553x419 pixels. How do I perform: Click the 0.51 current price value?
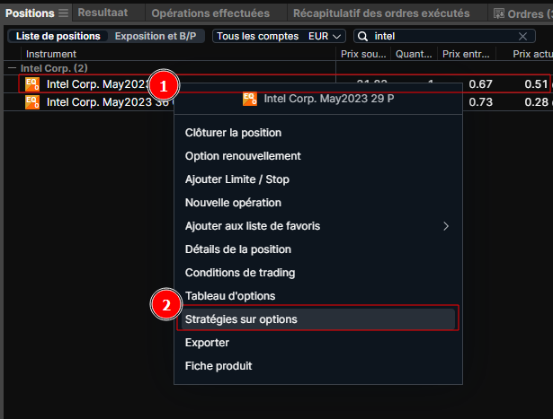[x=536, y=84]
